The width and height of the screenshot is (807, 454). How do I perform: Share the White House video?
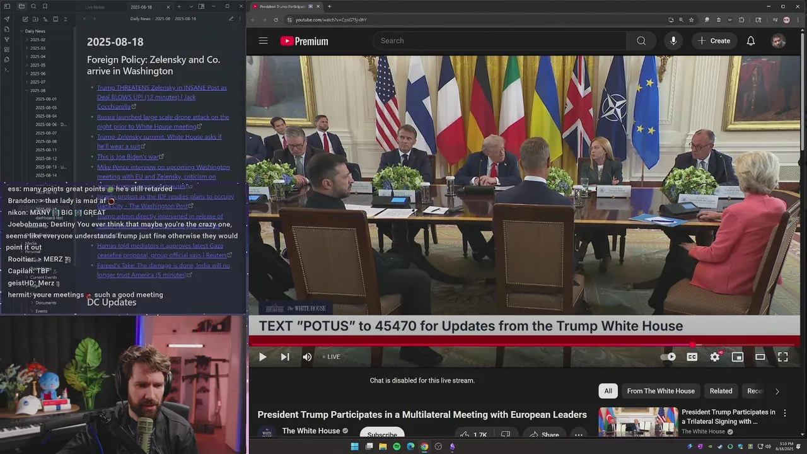click(x=543, y=435)
